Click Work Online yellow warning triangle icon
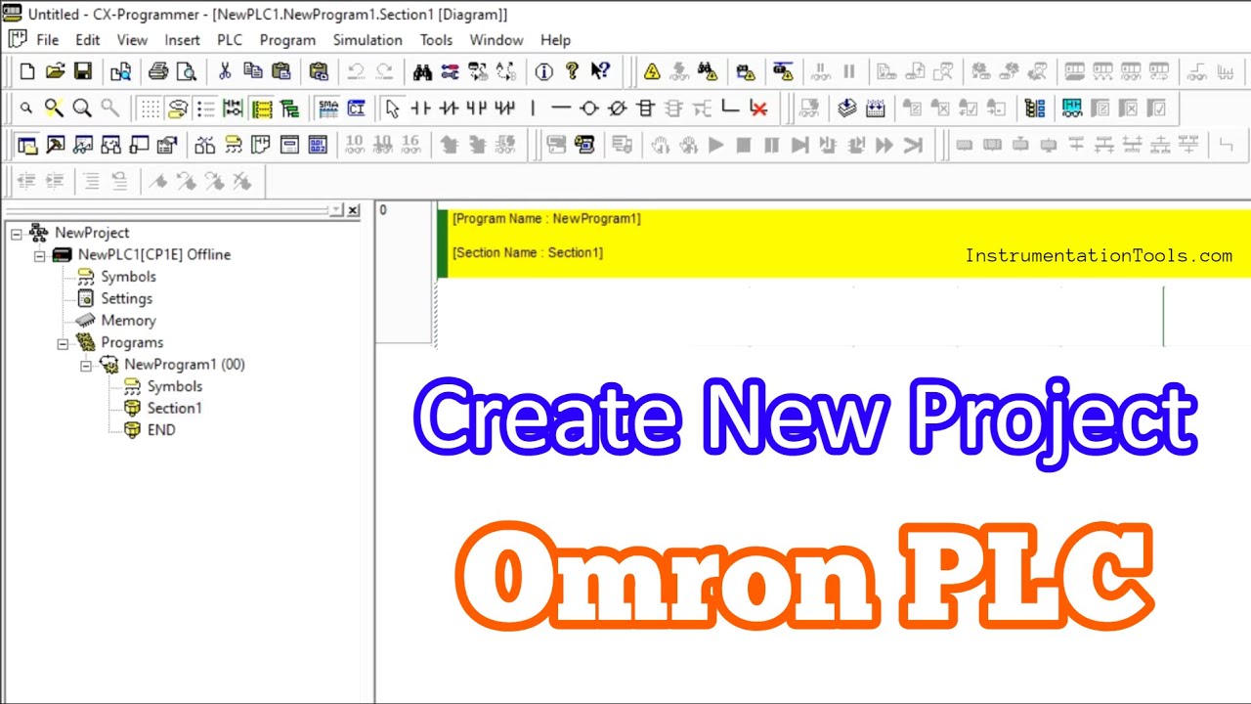This screenshot has width=1251, height=704. click(652, 71)
